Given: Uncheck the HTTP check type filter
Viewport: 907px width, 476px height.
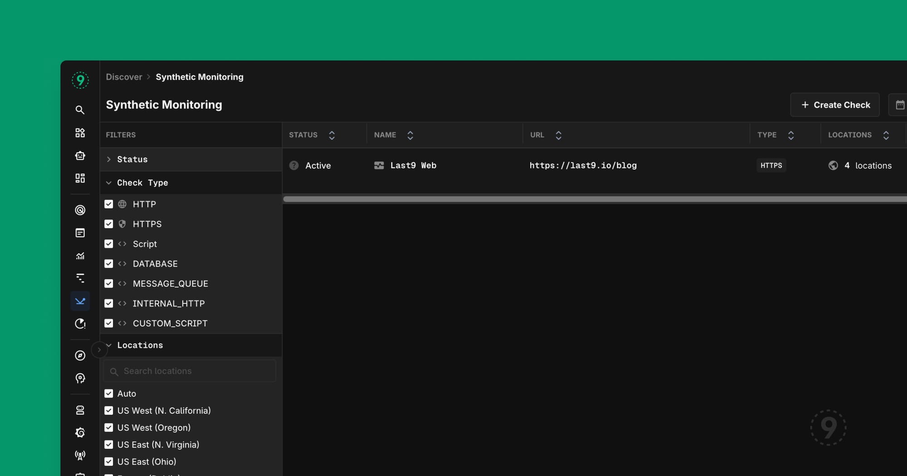Looking at the screenshot, I should [x=109, y=204].
